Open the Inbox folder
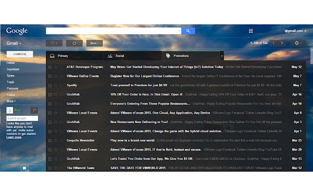Screen dimensions: 313x196 pos(11,63)
